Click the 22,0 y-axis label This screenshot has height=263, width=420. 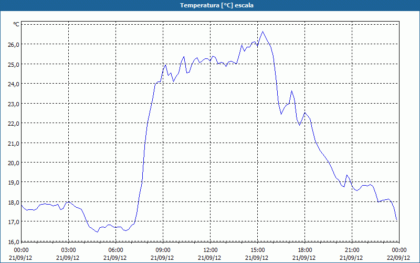point(14,124)
